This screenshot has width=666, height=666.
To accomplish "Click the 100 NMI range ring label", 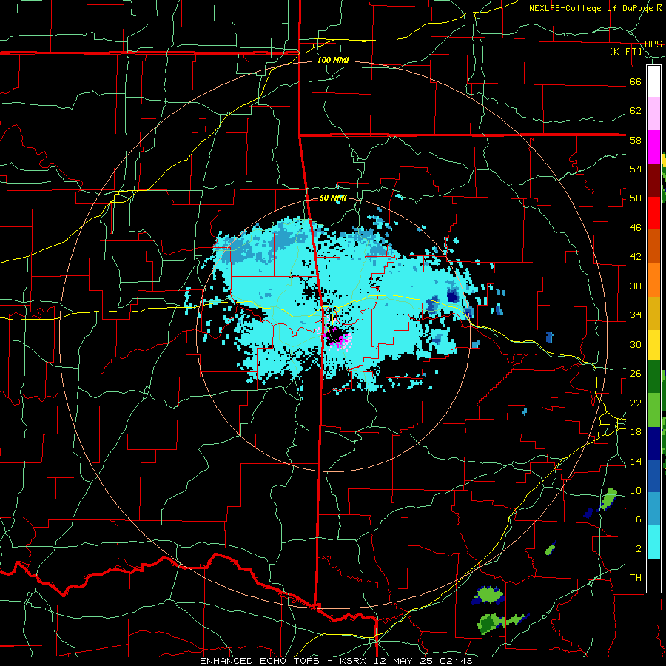I will tap(333, 61).
